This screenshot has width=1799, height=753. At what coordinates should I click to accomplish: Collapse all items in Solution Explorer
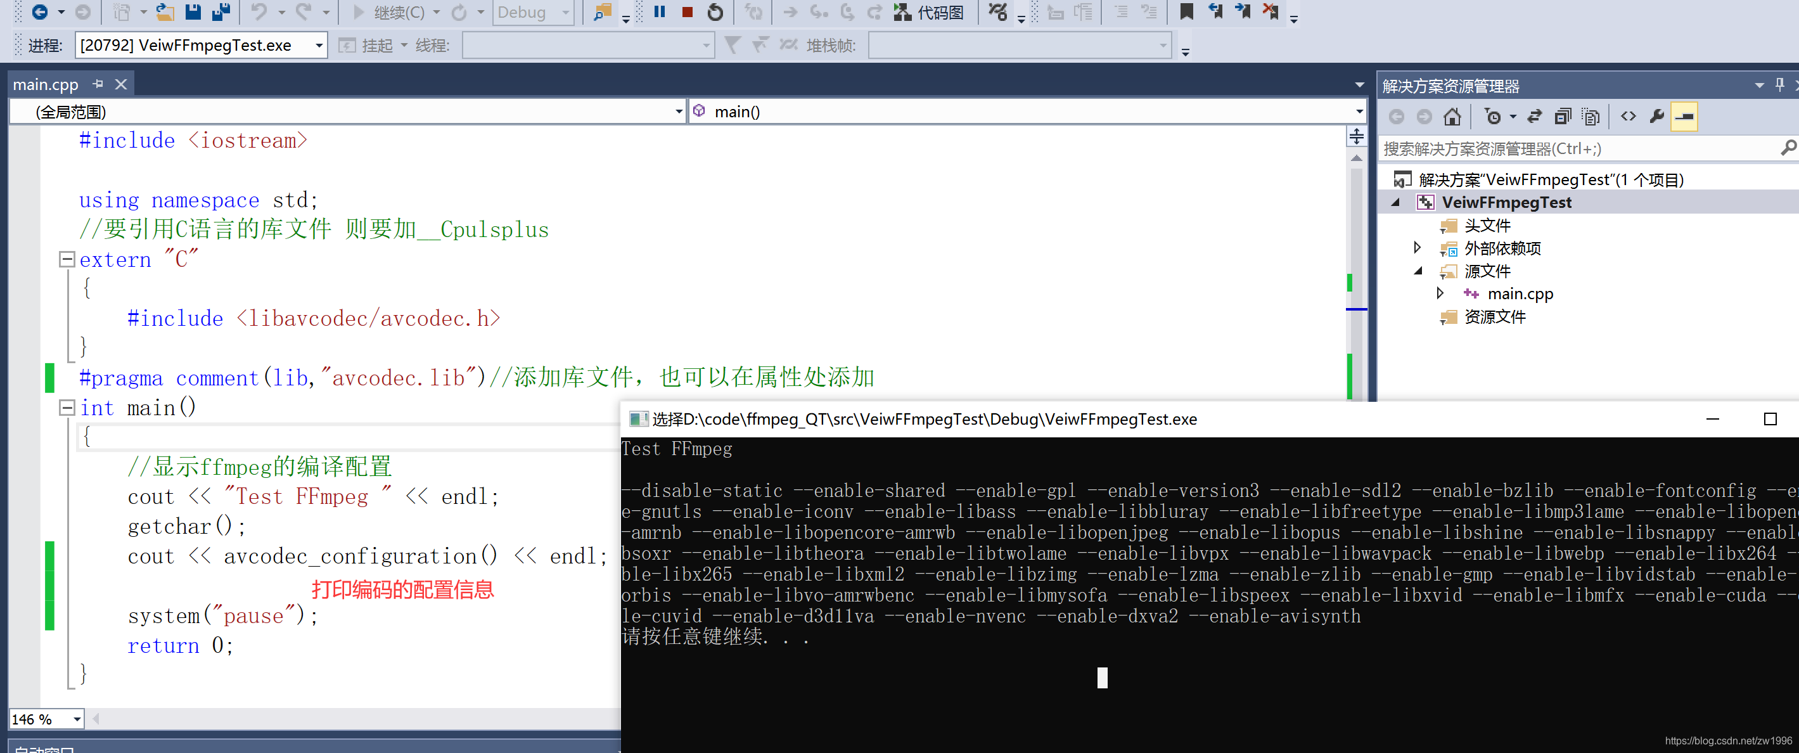1563,117
